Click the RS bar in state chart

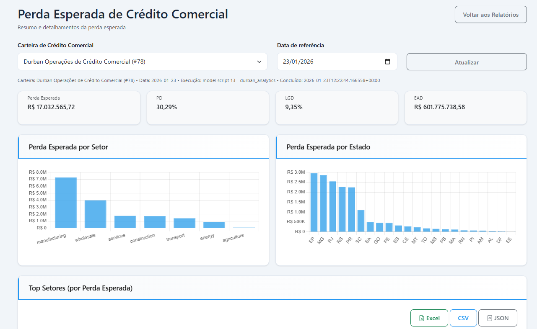click(x=342, y=209)
